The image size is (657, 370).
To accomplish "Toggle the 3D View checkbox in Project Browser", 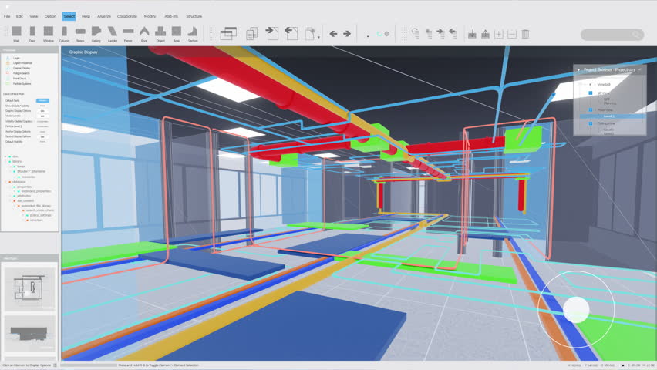I will click(591, 92).
